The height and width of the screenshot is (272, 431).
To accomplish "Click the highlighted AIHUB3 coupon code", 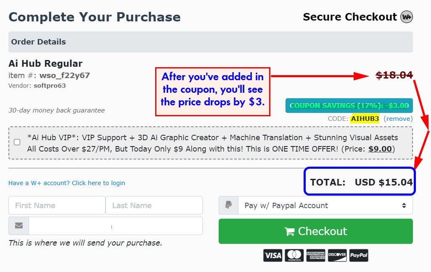I will click(x=365, y=119).
